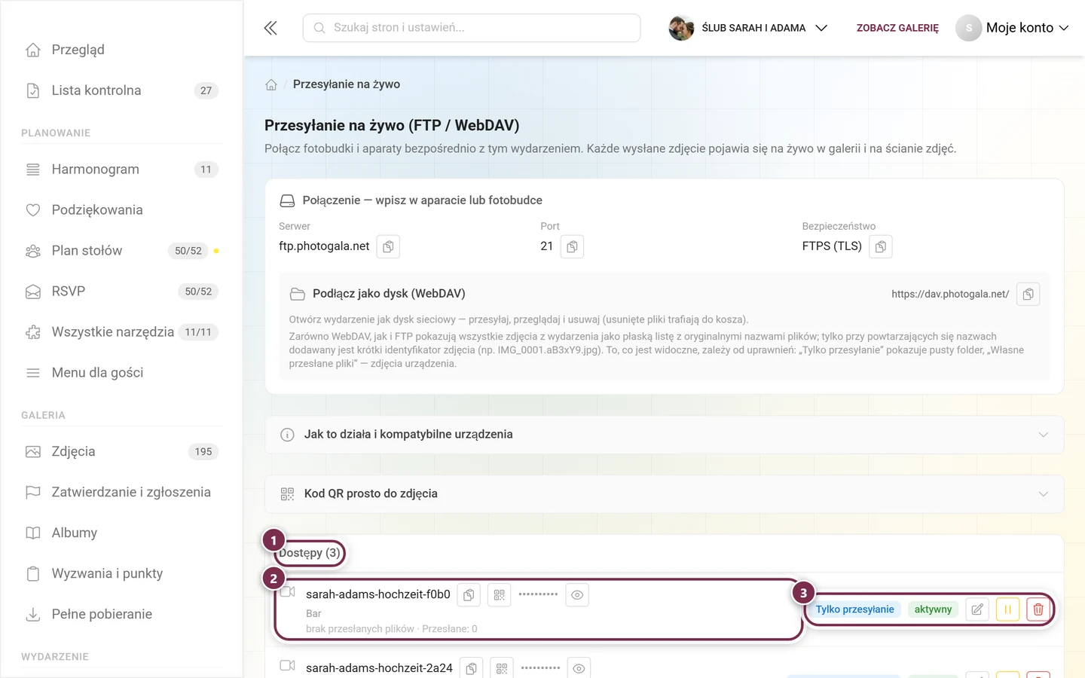Viewport: 1085px width, 678px height.
Task: Open Wszystkie narzędzia in sidebar
Action: coord(121,332)
